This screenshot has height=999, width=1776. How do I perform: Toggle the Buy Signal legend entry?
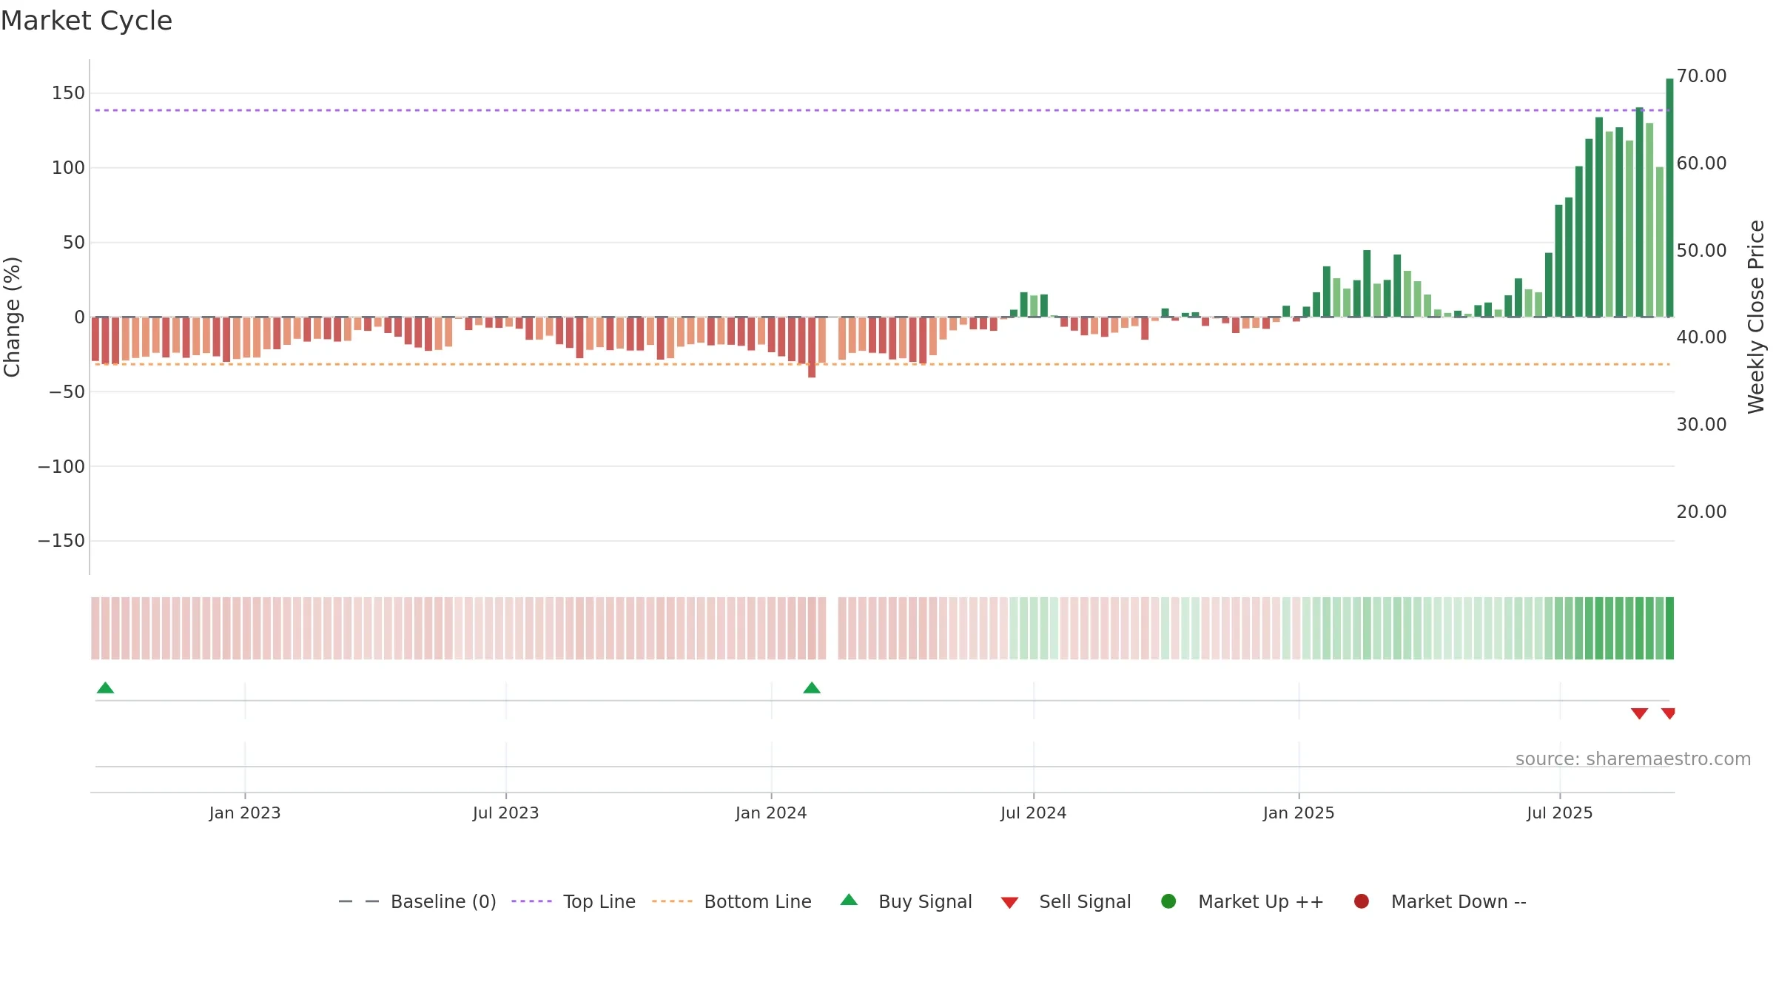pos(906,901)
